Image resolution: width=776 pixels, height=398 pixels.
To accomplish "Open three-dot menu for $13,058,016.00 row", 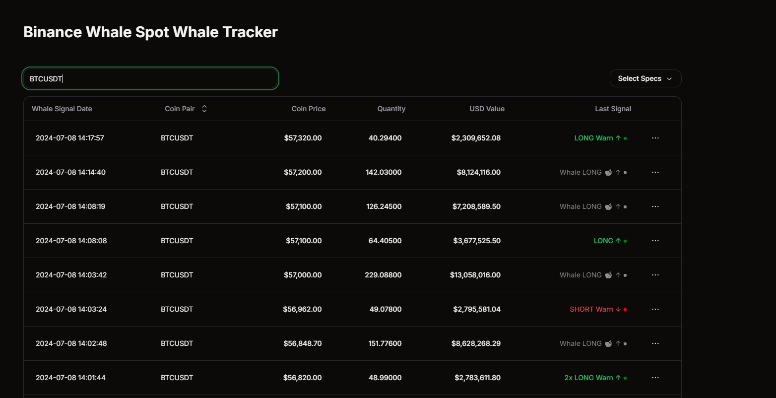I will point(655,275).
